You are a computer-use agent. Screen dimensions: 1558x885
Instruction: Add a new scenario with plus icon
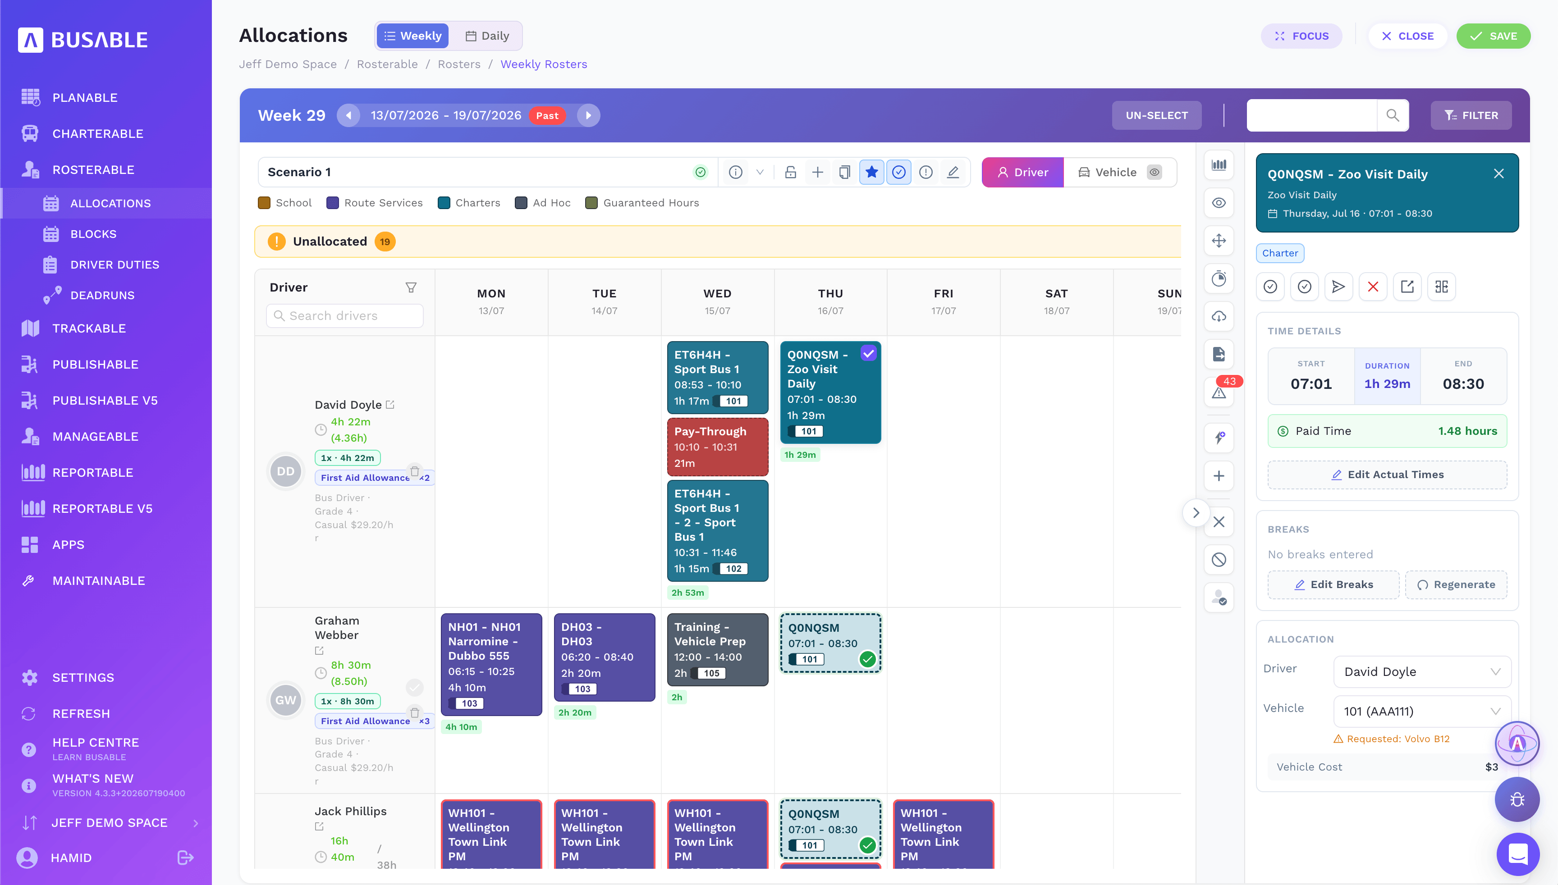tap(817, 172)
